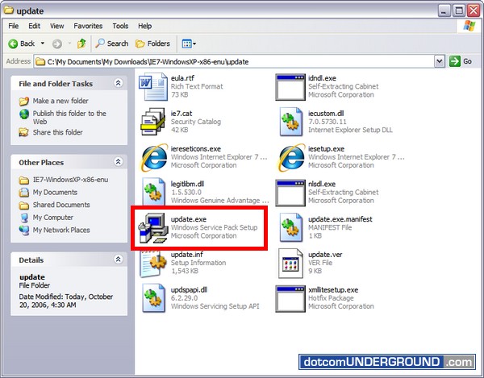Open My Documents link

tap(55, 193)
